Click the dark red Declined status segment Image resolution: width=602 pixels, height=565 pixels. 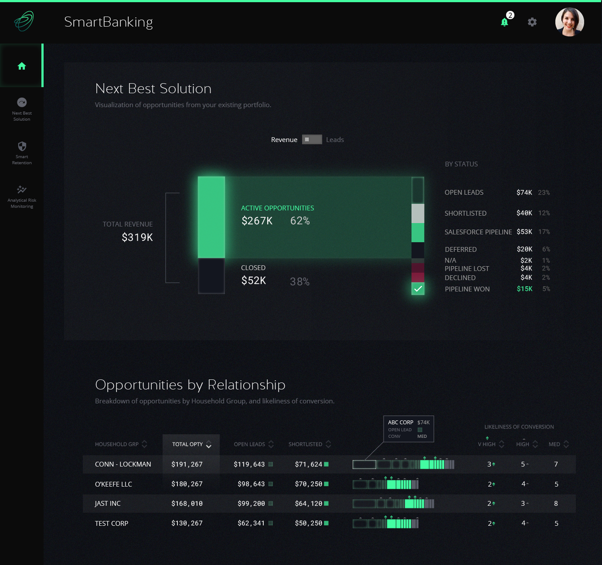coord(418,277)
